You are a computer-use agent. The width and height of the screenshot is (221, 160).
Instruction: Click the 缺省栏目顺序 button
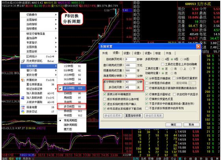[112, 116]
